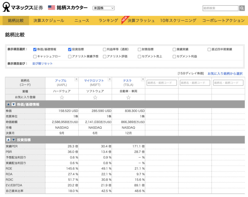Open the ニュース tab
Viewport: 248px width, 197px height.
pos(82,20)
